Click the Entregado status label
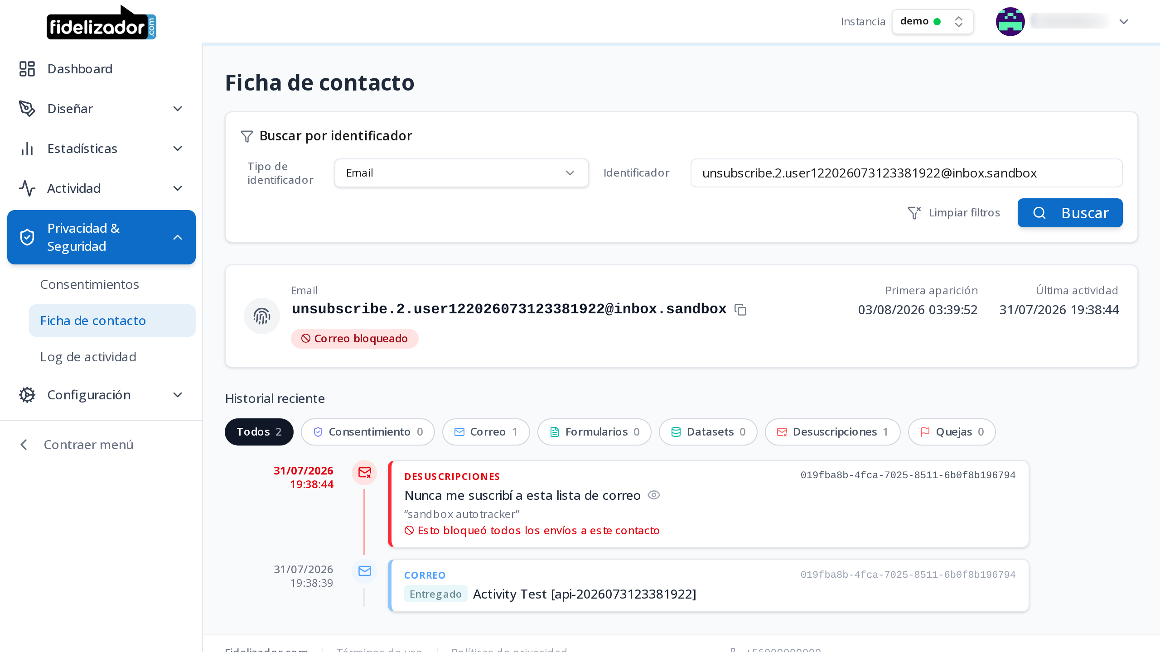This screenshot has width=1160, height=652. 435,594
